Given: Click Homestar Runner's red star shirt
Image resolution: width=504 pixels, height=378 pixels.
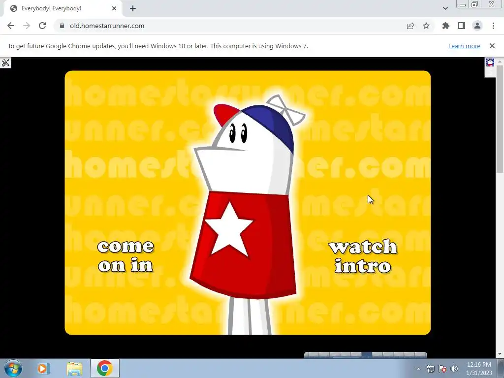Looking at the screenshot, I should point(244,244).
